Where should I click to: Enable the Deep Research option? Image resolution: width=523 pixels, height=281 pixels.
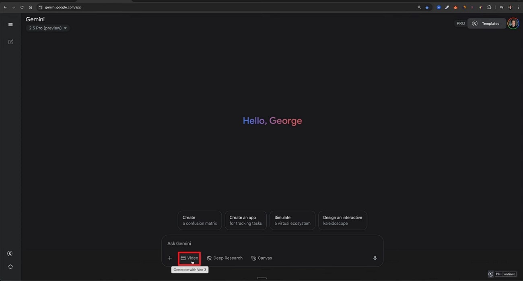pyautogui.click(x=224, y=258)
